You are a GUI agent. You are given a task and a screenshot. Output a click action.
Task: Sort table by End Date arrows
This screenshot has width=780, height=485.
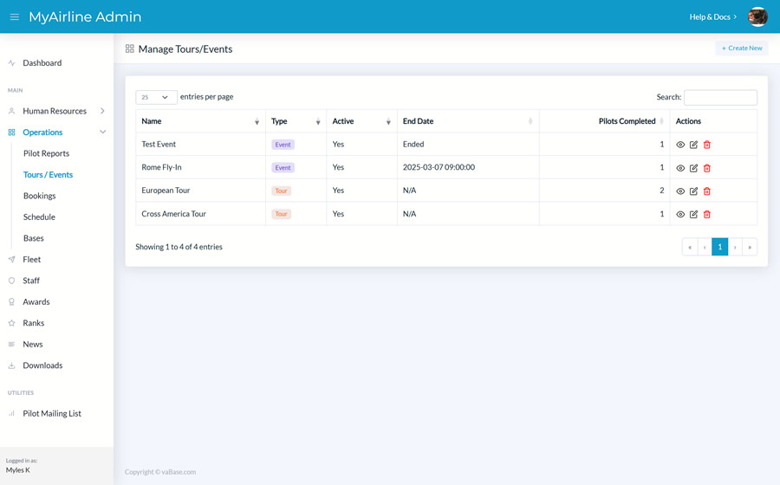tap(530, 121)
